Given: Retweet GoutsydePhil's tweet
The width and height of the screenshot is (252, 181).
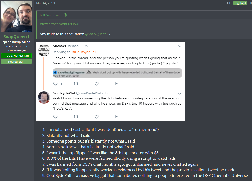Looking at the screenshot, I should pyautogui.click(x=76, y=117).
